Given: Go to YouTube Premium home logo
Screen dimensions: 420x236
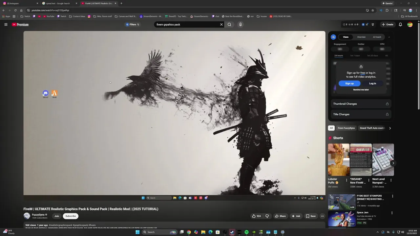Looking at the screenshot, I should (x=20, y=25).
